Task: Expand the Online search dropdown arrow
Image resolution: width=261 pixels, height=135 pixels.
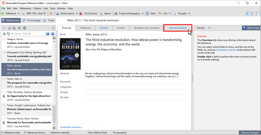Action: pos(77,13)
